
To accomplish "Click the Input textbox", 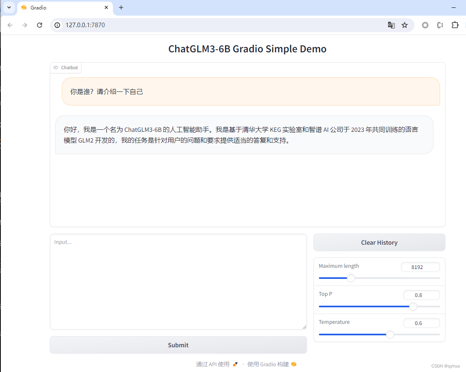I will click(178, 281).
